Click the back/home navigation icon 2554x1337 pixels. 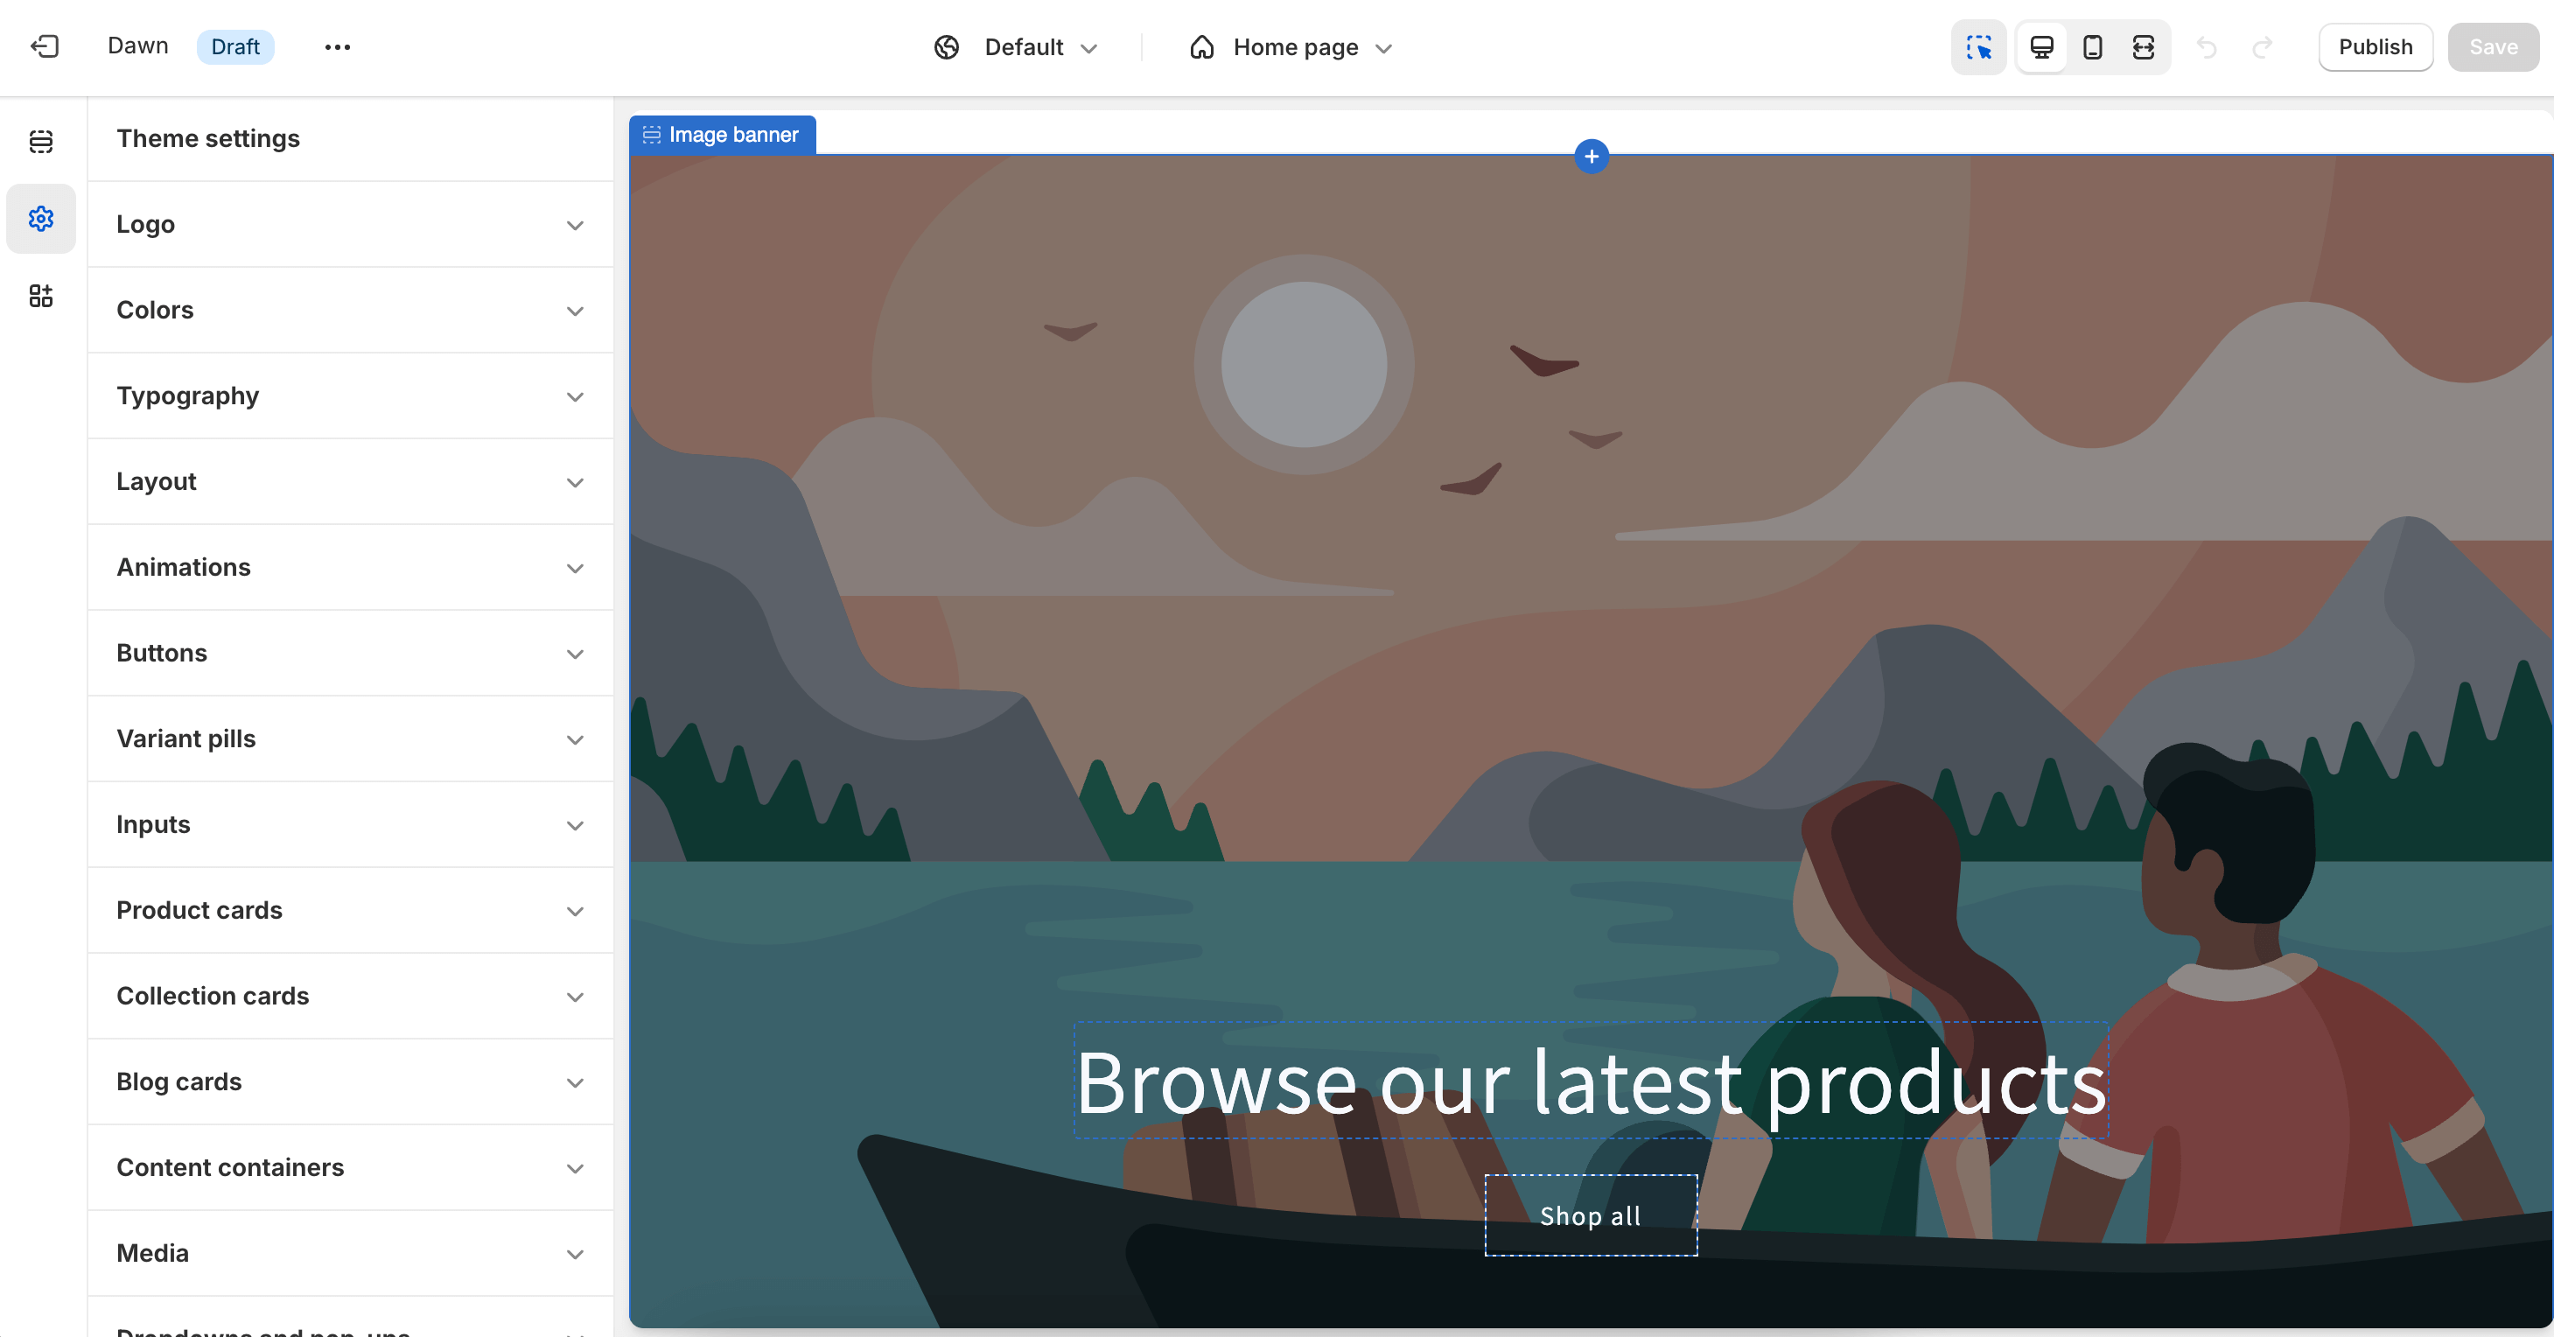(45, 45)
